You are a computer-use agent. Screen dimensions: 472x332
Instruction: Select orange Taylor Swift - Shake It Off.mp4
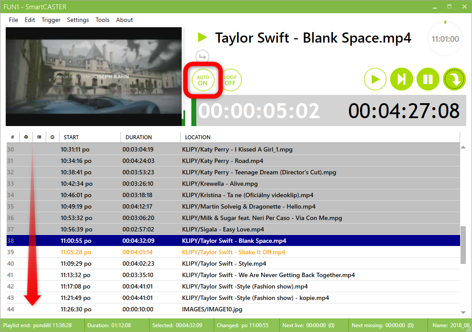[x=233, y=252]
